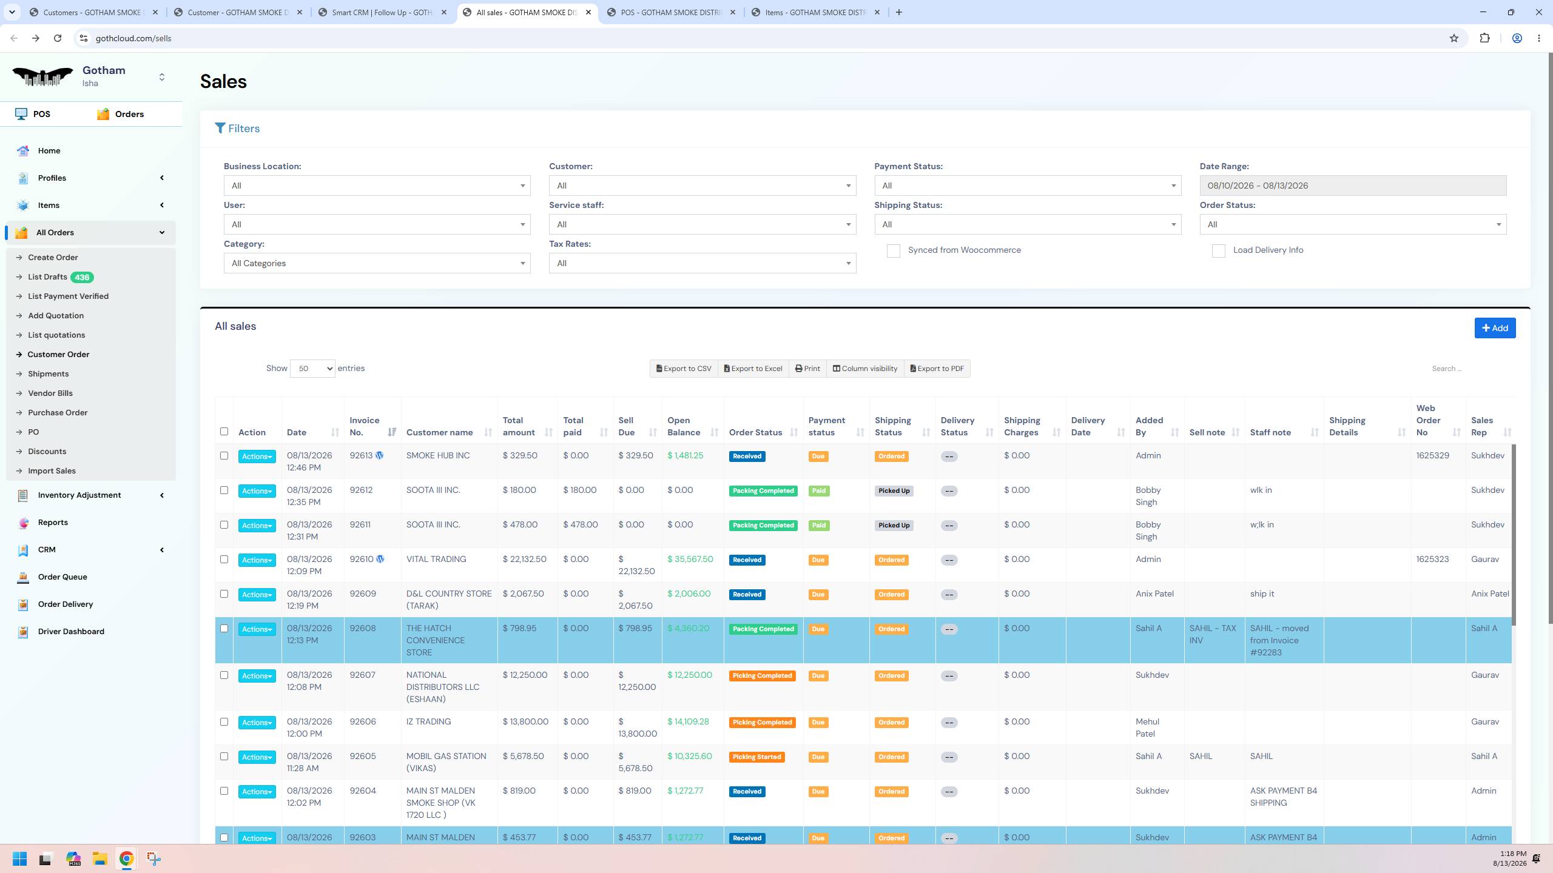
Task: Check the Load Delivery Info box
Action: 1218,251
